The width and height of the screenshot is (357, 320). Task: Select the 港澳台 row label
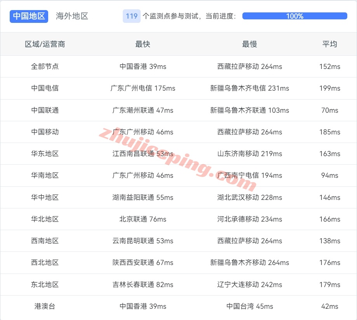coord(45,306)
